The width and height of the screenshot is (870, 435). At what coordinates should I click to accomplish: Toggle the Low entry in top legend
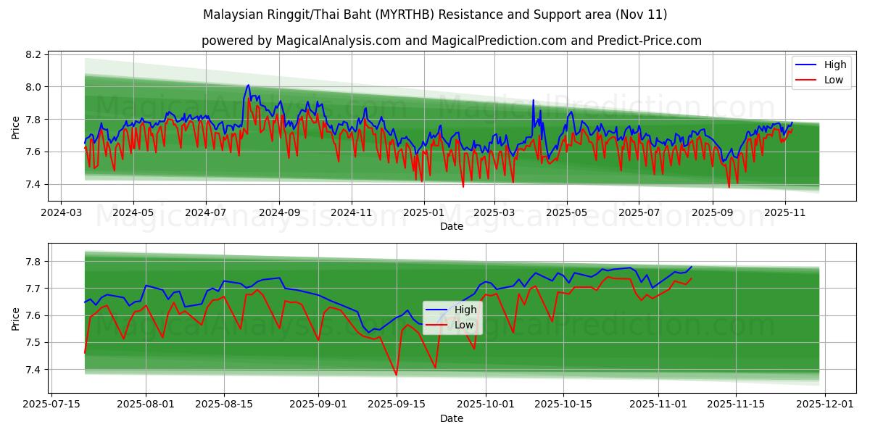tap(826, 79)
